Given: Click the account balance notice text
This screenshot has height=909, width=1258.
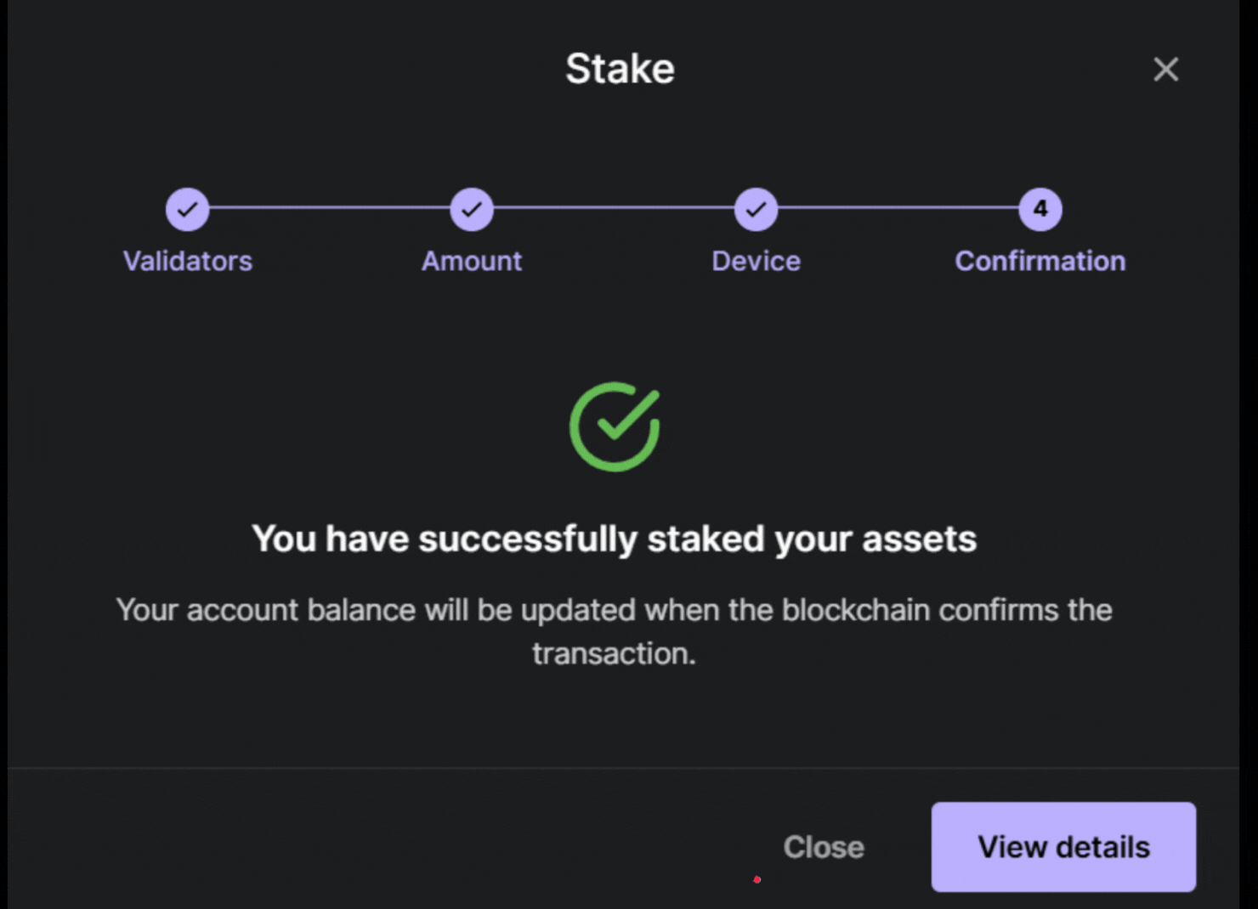Looking at the screenshot, I should click(x=615, y=631).
